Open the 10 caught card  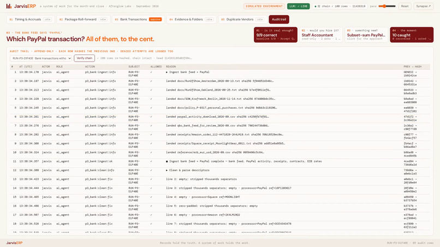coord(412,35)
